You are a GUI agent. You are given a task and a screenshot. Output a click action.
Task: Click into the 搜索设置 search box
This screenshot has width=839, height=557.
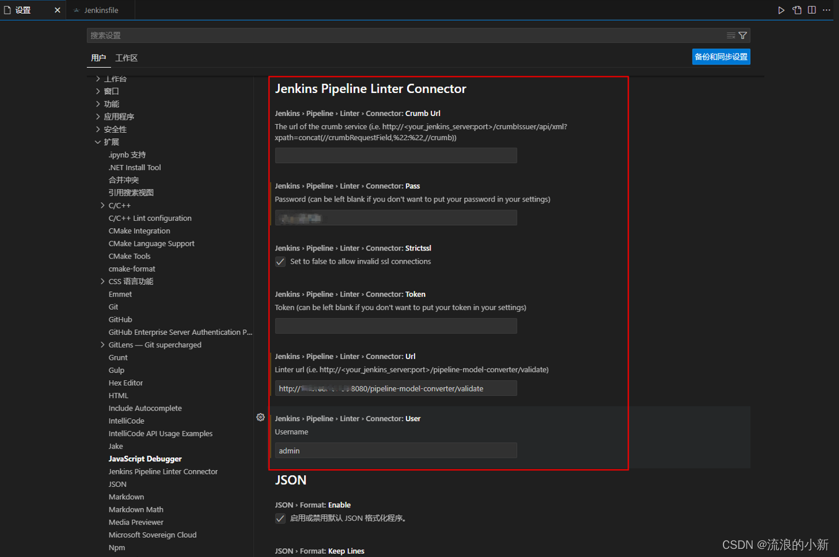tap(406, 35)
